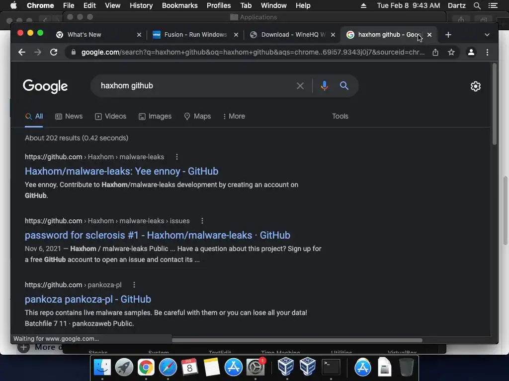This screenshot has width=509, height=381.
Task: Switch to Images results
Action: click(155, 116)
